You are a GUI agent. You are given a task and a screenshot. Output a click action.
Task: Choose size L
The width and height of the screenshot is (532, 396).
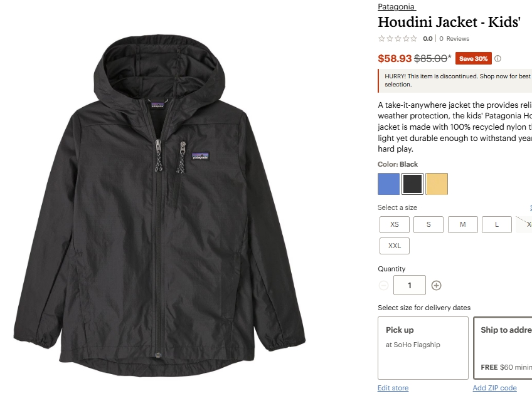(x=497, y=224)
